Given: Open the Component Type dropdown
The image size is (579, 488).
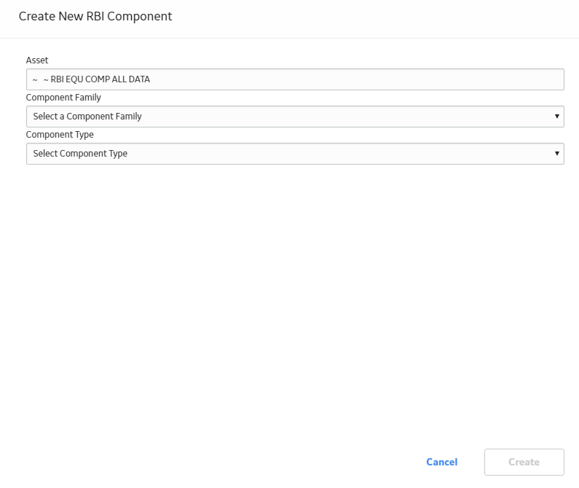Looking at the screenshot, I should [295, 154].
